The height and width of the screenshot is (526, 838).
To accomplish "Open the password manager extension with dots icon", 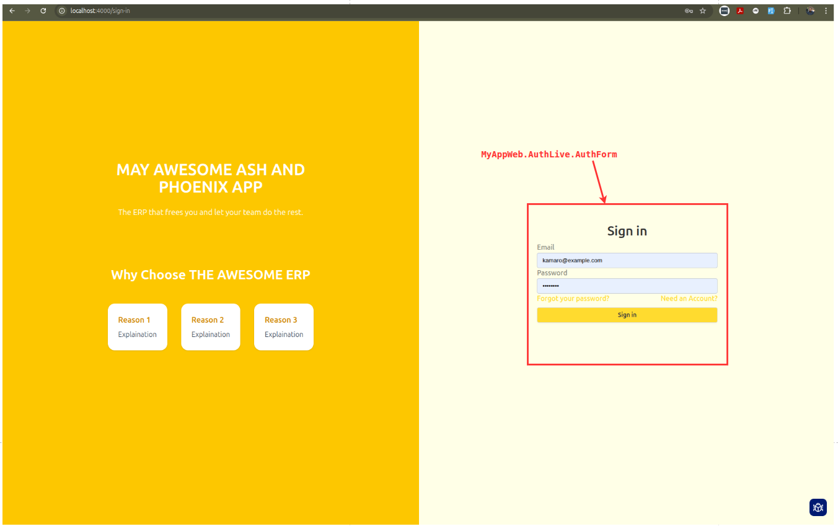I will [x=724, y=11].
